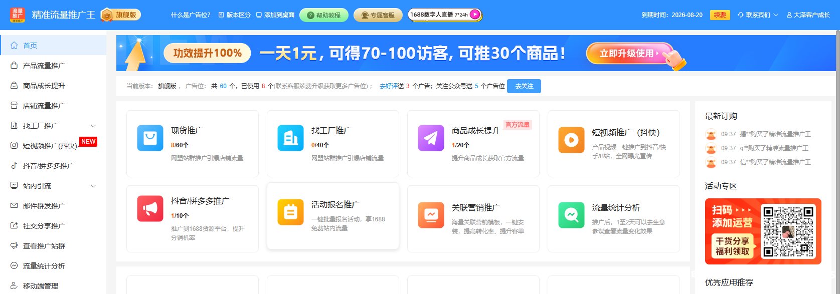Image resolution: width=840 pixels, height=294 pixels.
Task: Expand 站内引流 sidebar submenu
Action: [93, 186]
